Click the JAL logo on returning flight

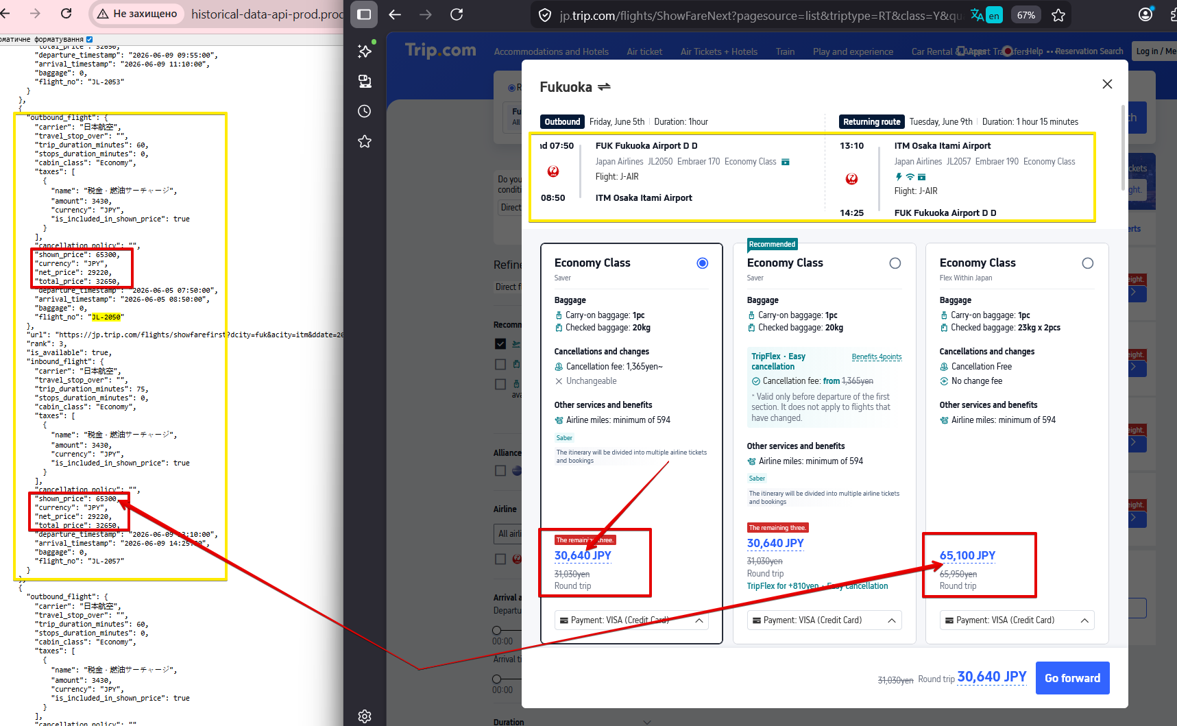coord(852,179)
